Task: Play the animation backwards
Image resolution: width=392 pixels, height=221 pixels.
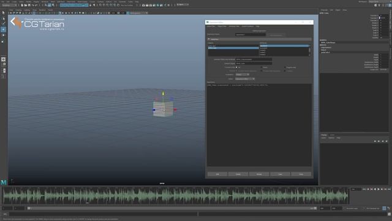Action: (375, 189)
